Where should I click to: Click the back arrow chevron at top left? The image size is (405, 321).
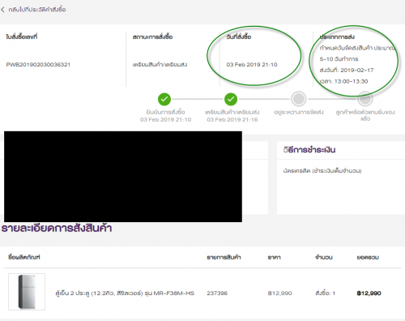(x=2, y=10)
